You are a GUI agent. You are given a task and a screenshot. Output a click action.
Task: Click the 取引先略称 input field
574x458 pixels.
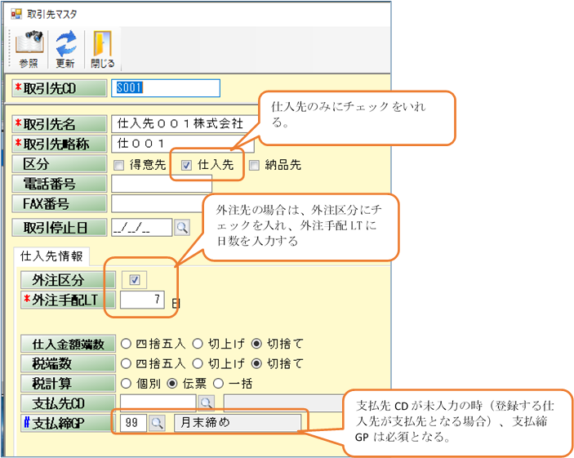183,144
